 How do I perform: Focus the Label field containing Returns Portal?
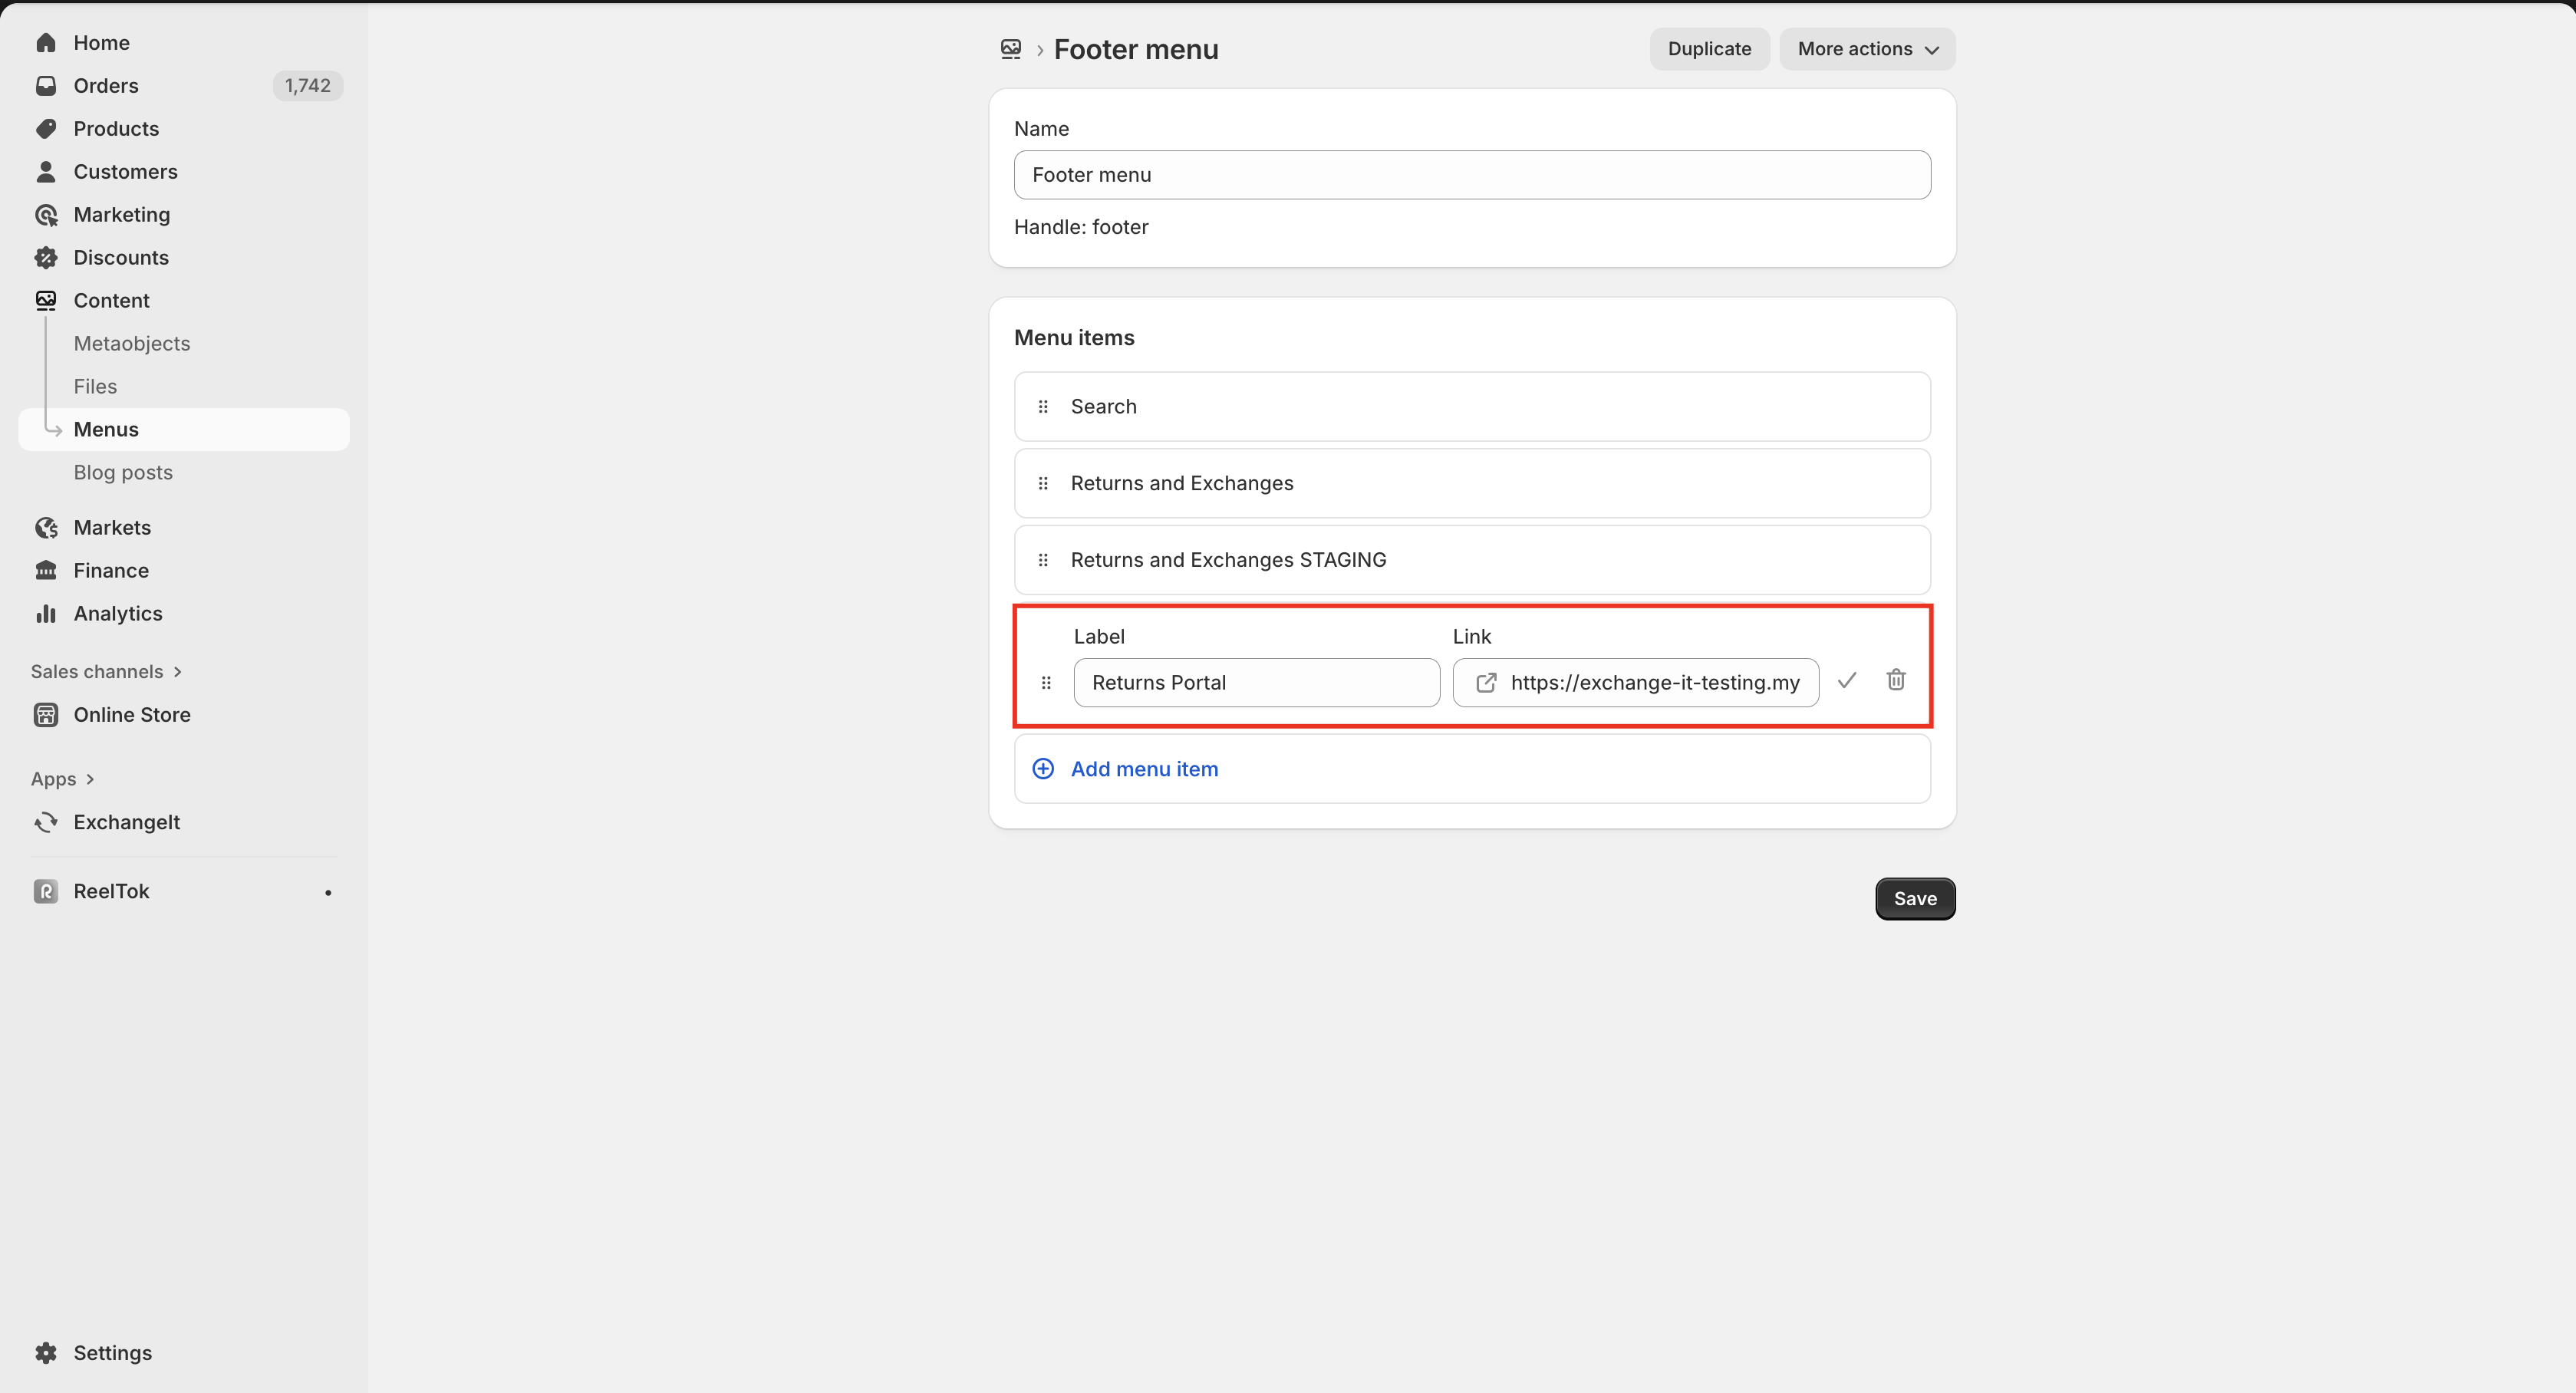(x=1256, y=682)
